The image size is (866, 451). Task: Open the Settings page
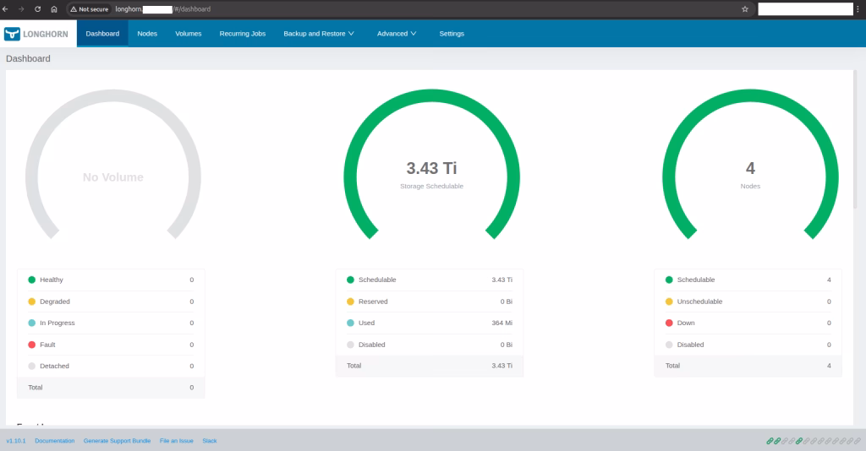pos(452,34)
